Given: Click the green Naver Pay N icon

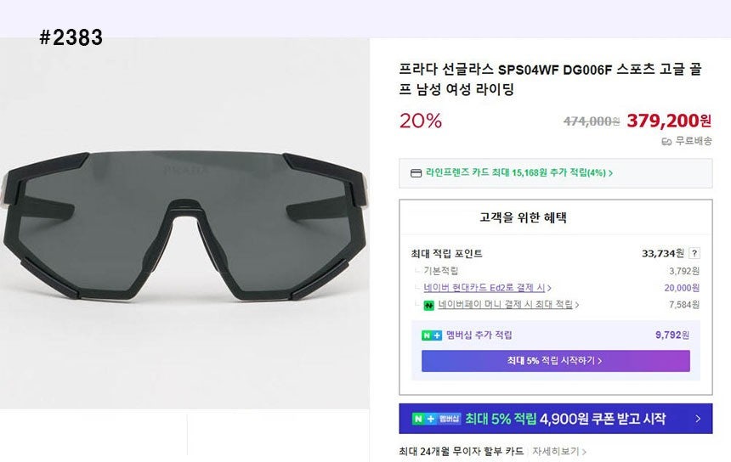Looking at the screenshot, I should pyautogui.click(x=430, y=305).
